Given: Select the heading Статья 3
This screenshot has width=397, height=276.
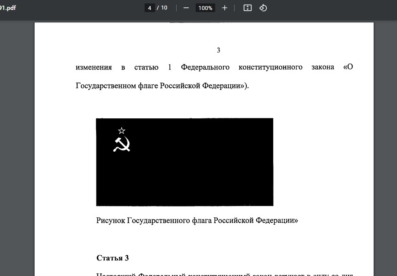Looking at the screenshot, I should click(112, 257).
